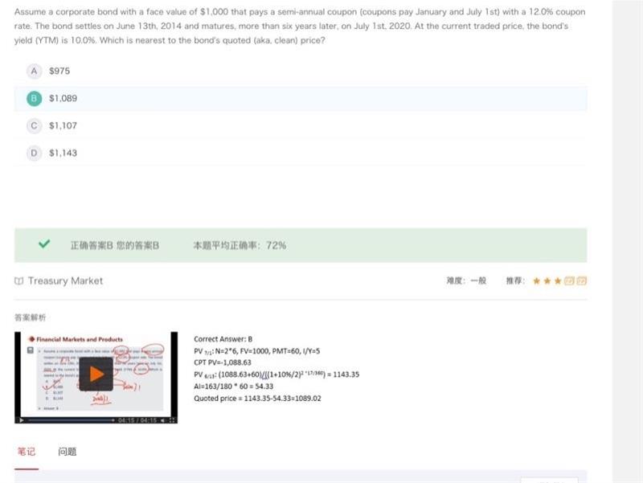Click the 推荐 recommendation label
Screen dimensions: 643x483
pos(515,280)
